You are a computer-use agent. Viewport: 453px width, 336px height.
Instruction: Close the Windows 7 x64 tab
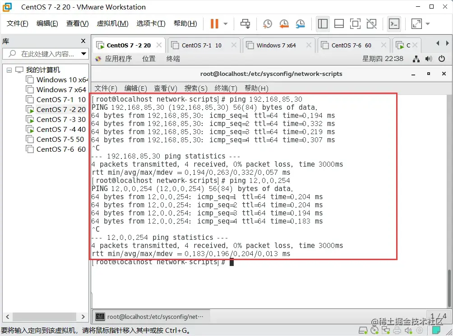[309, 45]
